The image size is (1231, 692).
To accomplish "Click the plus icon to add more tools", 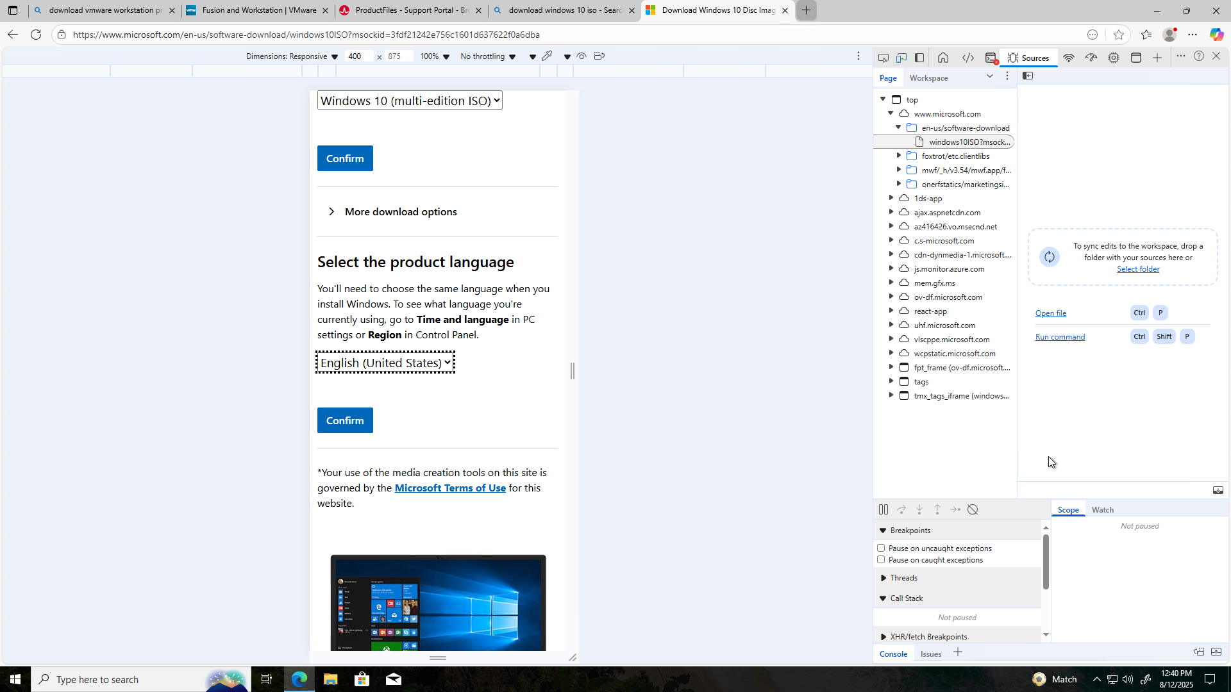I will [1157, 58].
